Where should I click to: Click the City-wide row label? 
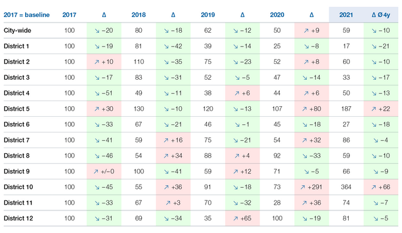18,31
